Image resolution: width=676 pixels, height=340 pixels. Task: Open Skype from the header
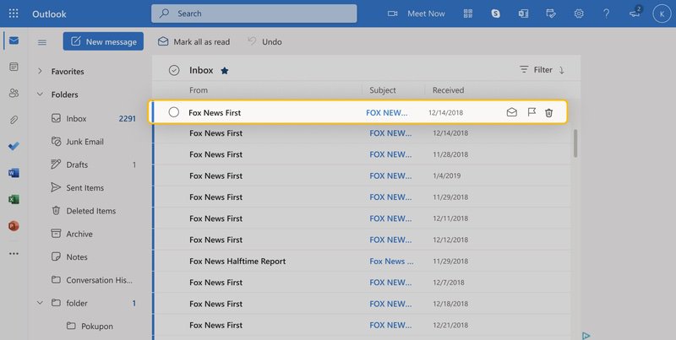[496, 13]
